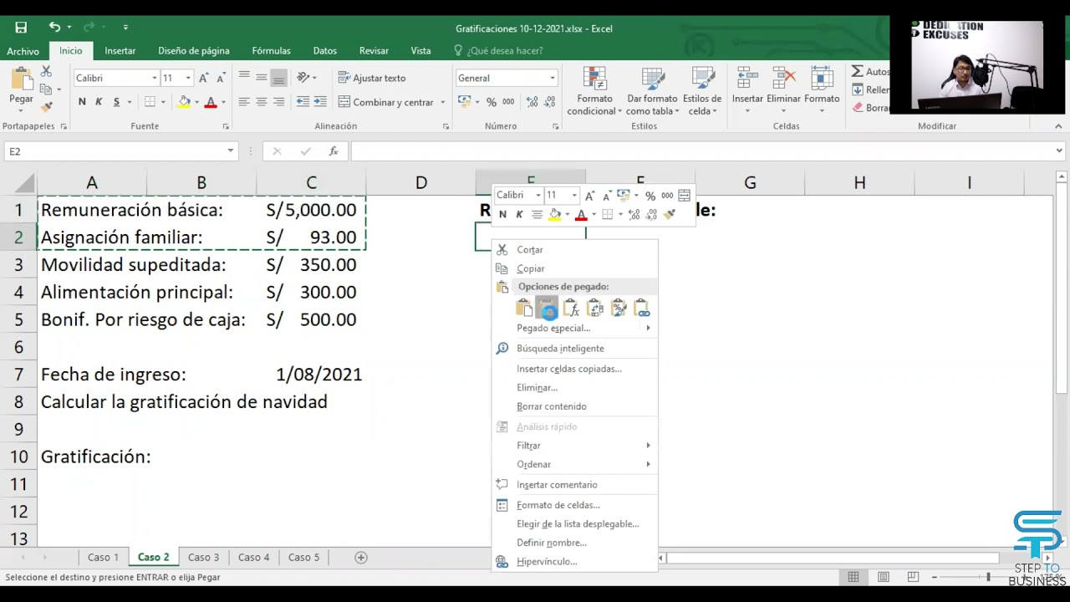Open ribbon font size 11 dropdown
The height and width of the screenshot is (602, 1070).
pos(188,78)
